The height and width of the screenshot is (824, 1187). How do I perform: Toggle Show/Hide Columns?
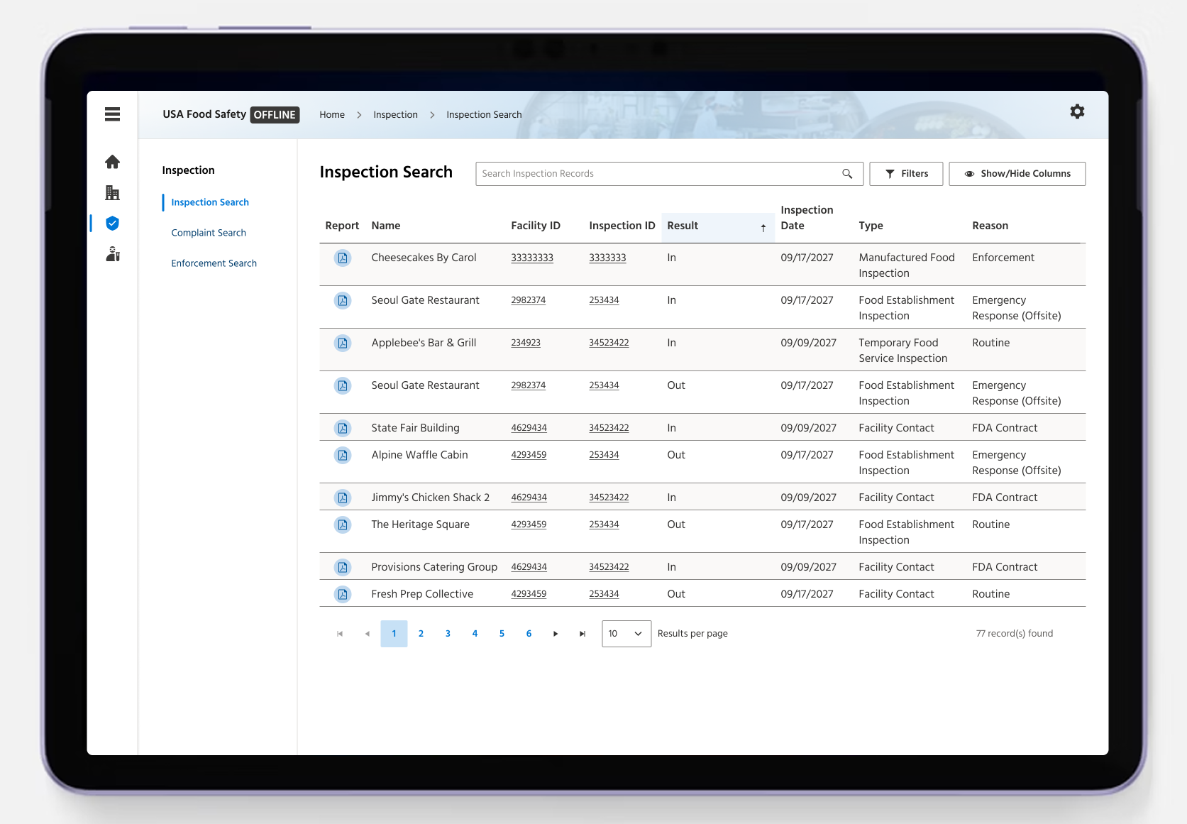[x=1017, y=174]
